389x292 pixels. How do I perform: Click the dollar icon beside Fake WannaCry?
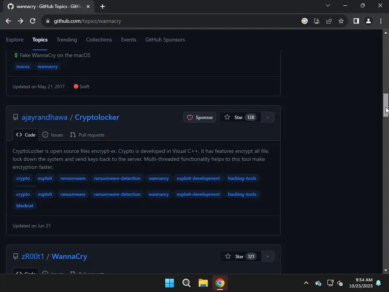coord(16,56)
